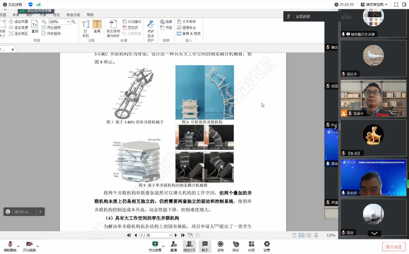The width and height of the screenshot is (409, 254).
Task: Open the 特色功能 ribbon tab
Action: coord(73,15)
